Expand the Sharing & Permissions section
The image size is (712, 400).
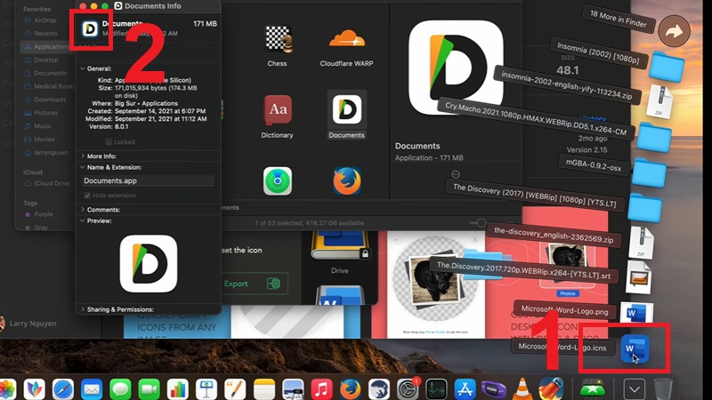pos(82,309)
